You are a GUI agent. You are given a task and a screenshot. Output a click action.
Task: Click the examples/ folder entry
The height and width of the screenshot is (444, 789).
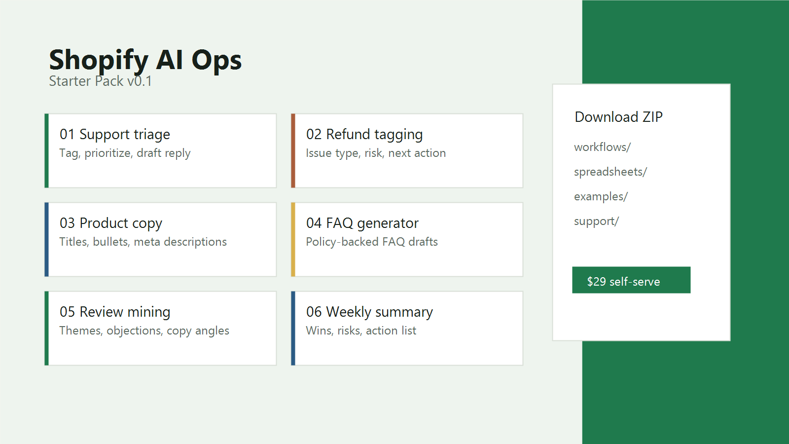601,196
